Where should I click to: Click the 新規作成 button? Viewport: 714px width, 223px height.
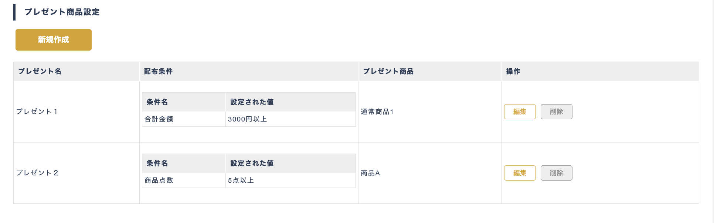click(x=54, y=40)
